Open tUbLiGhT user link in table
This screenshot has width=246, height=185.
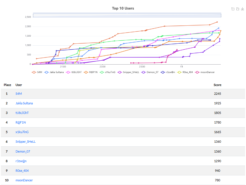22,113
